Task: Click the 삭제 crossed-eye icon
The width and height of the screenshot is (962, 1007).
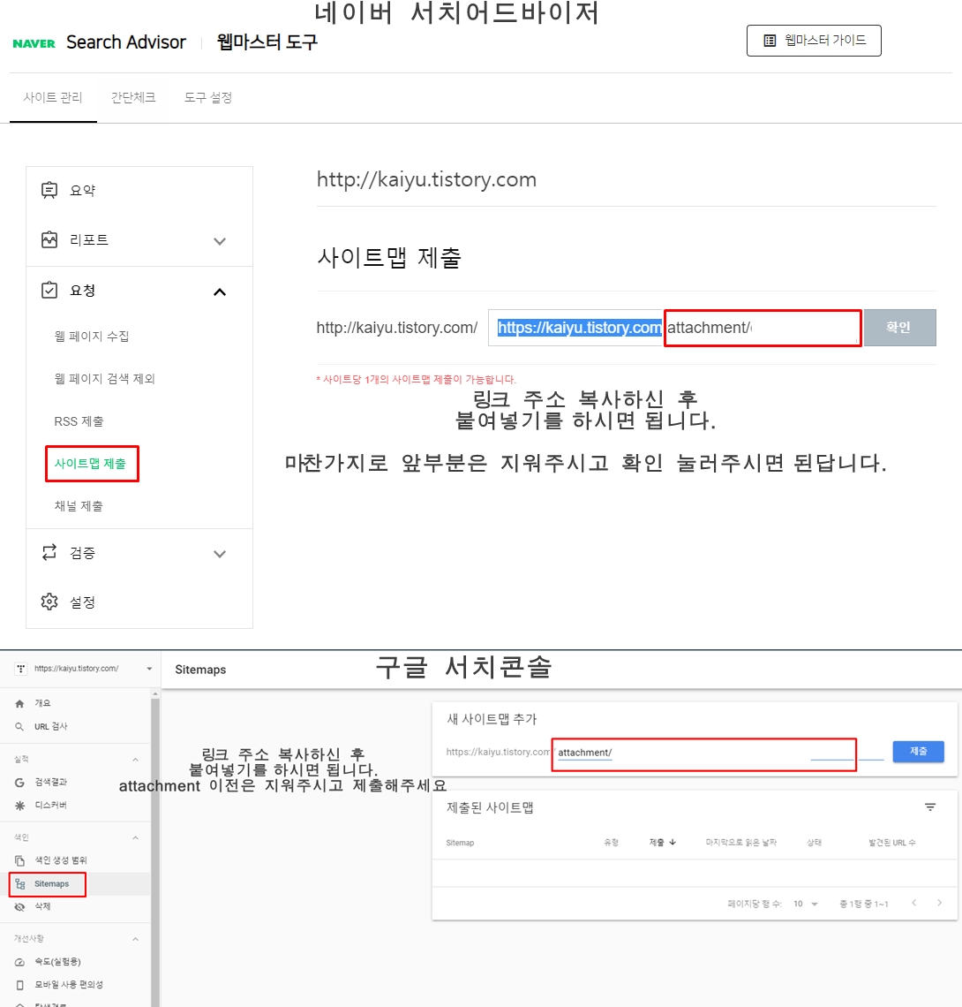Action: click(x=19, y=907)
